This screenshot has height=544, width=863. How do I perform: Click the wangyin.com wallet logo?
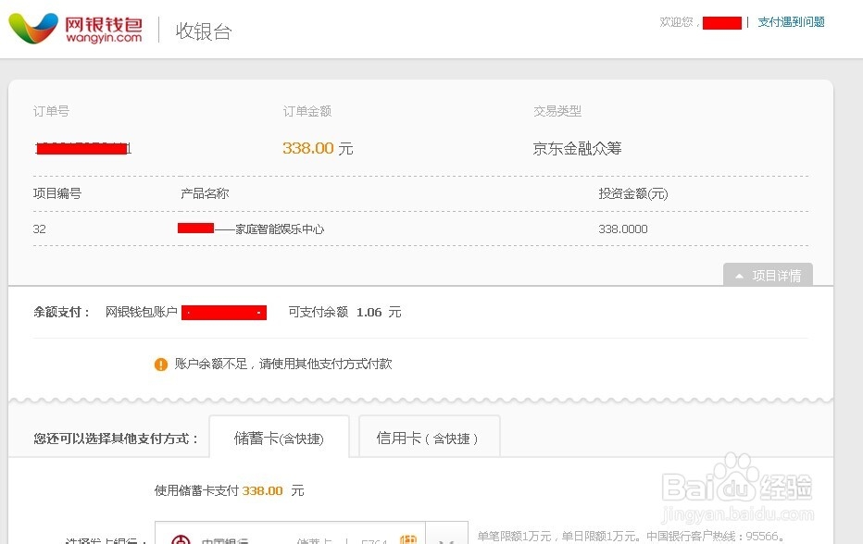(x=76, y=30)
